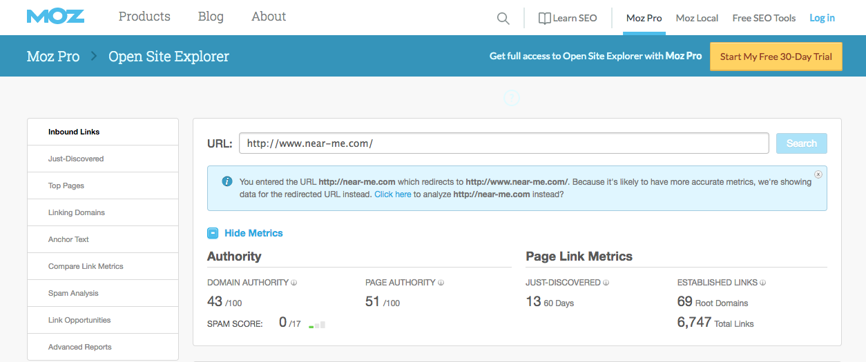Click the Learn SEO book icon
Screen dimensions: 866x362
(x=544, y=19)
